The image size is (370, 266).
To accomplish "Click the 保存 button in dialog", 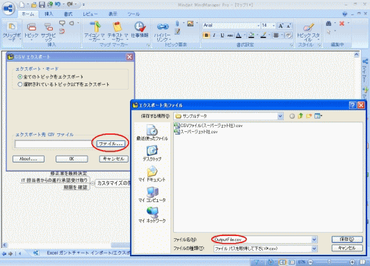I will pyautogui.click(x=347, y=240).
